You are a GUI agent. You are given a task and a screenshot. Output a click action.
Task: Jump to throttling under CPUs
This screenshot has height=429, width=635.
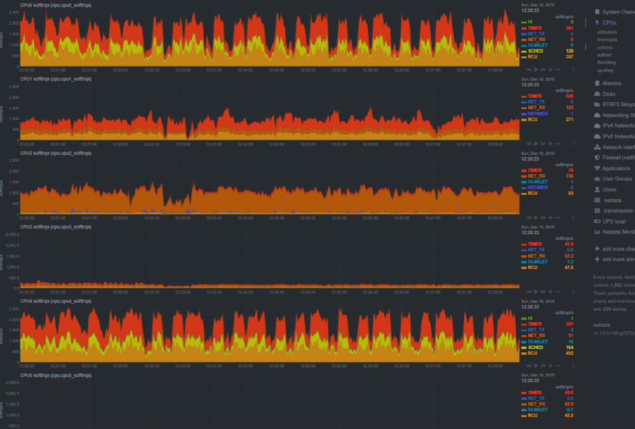coord(606,63)
